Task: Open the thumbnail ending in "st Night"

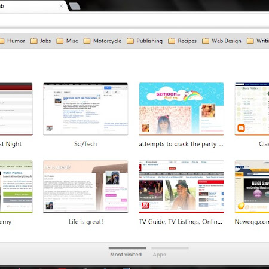Action: pos(16,109)
